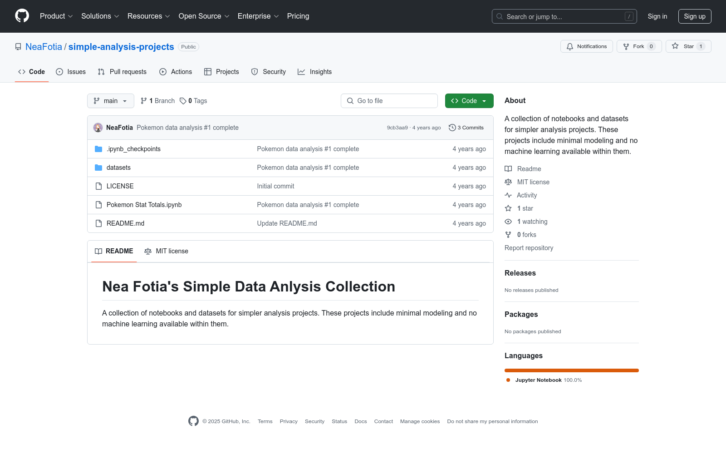Open the LICENSE file
The width and height of the screenshot is (726, 454).
pyautogui.click(x=120, y=186)
